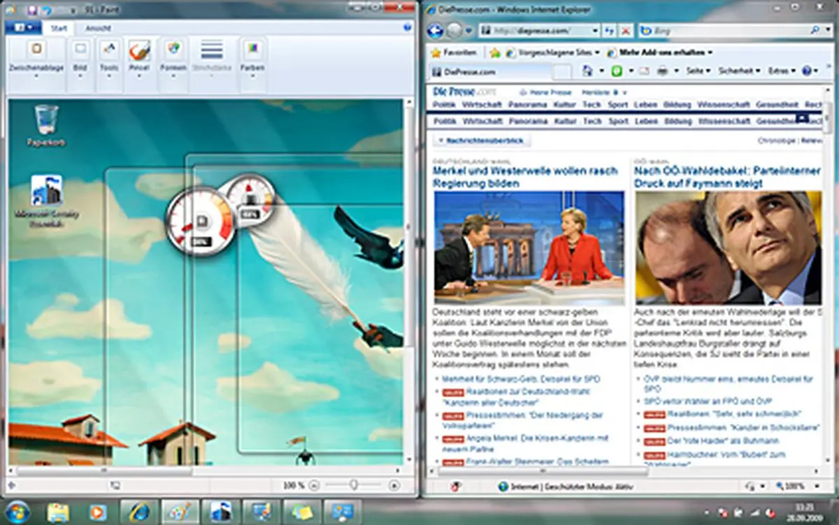Click the Refresh icon in IE address bar
839x525 pixels.
(x=608, y=31)
